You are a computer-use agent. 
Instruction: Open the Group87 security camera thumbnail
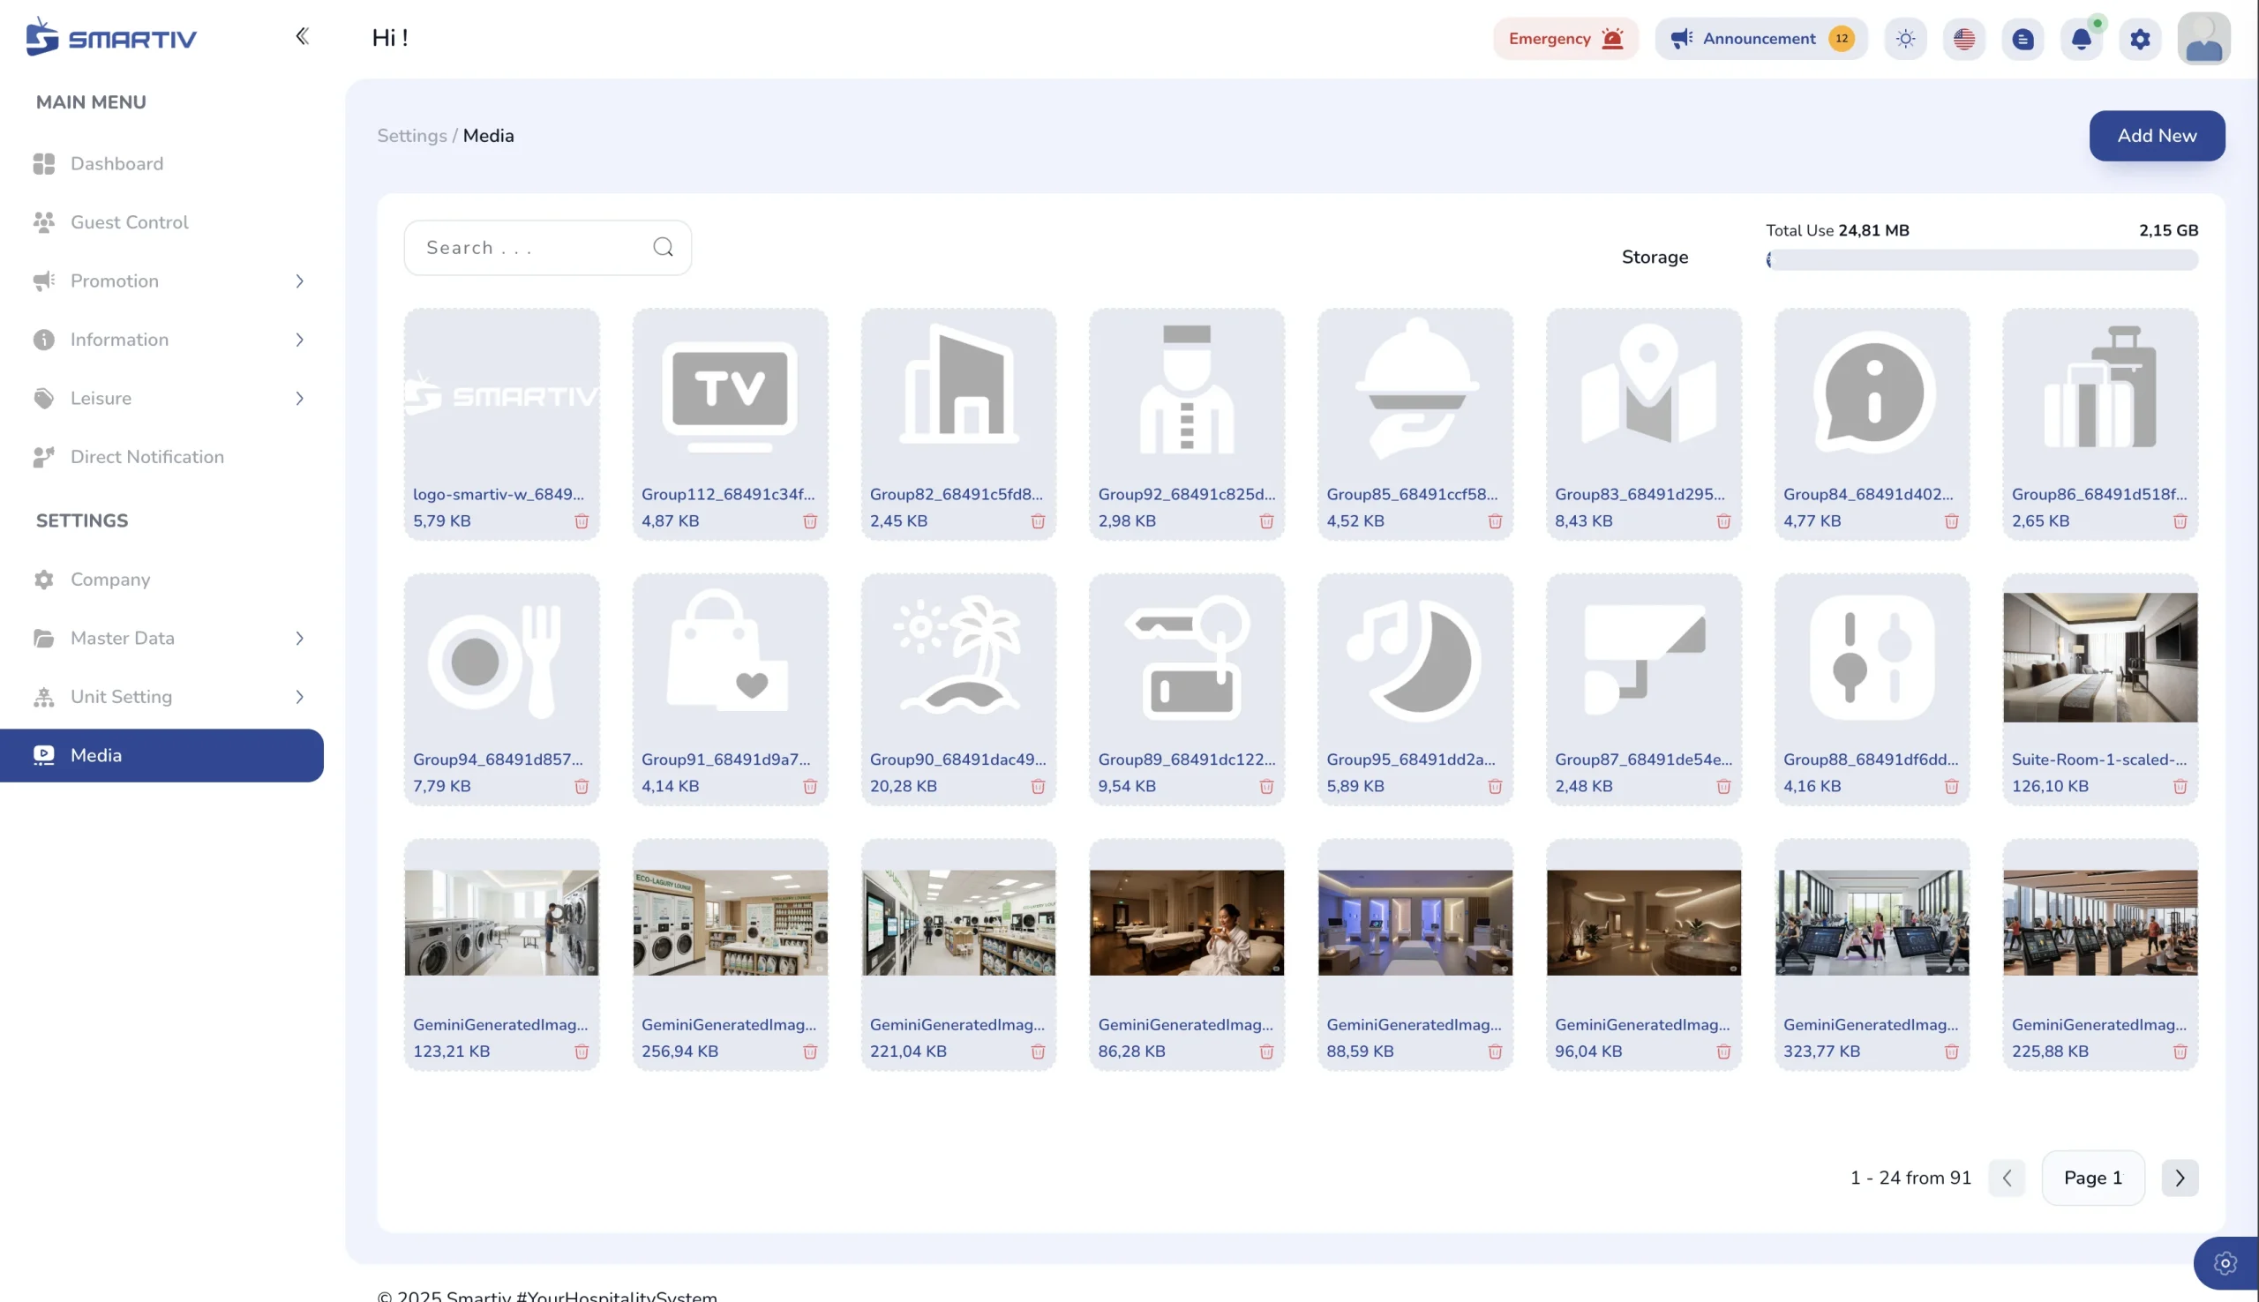pyautogui.click(x=1643, y=659)
